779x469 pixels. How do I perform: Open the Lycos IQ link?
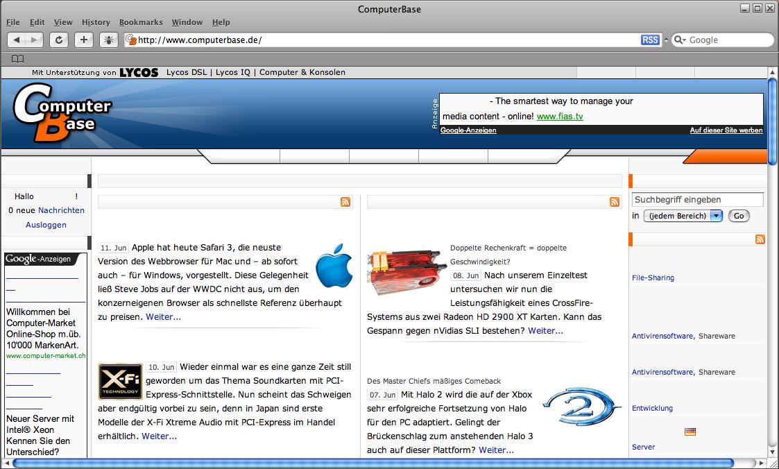click(233, 72)
